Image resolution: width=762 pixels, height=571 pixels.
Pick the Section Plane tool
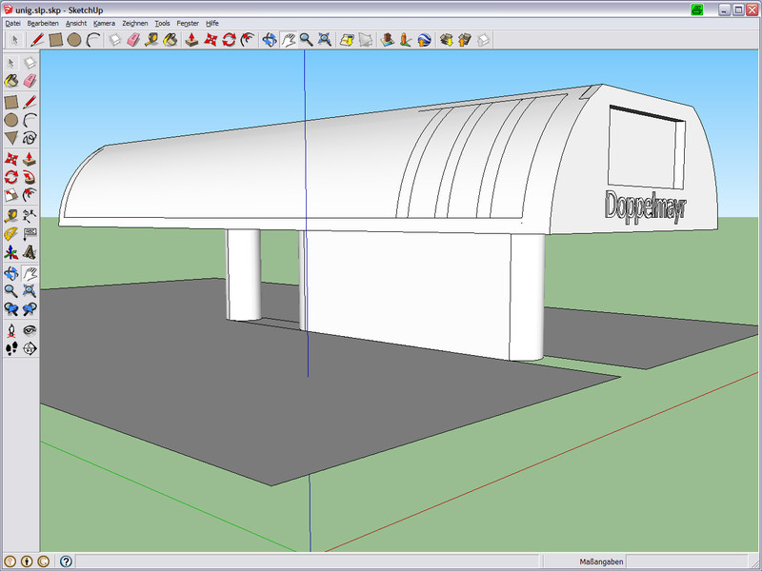[30, 348]
